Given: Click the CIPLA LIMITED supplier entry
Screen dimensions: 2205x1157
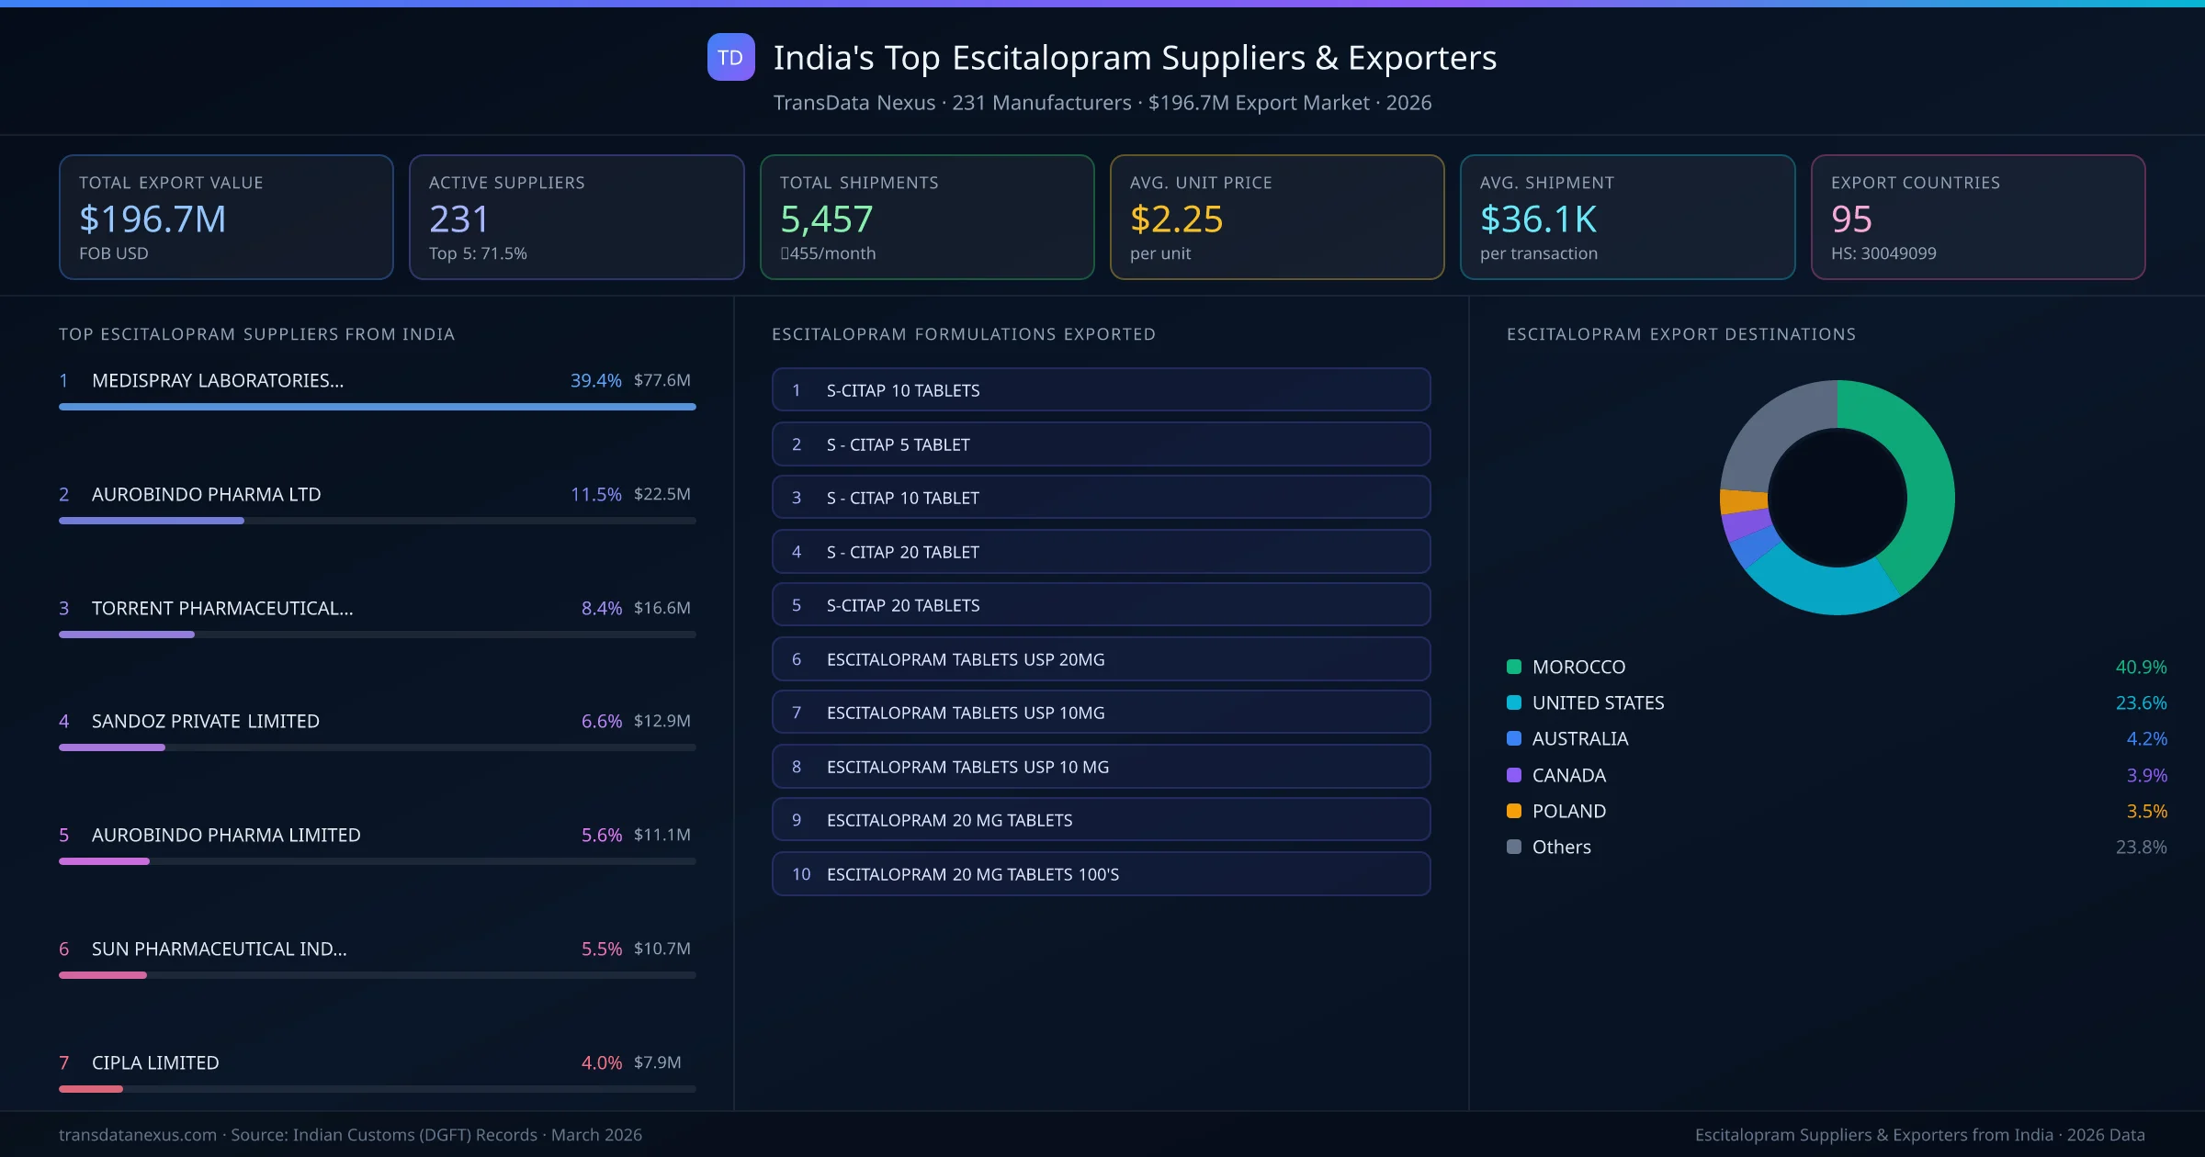Looking at the screenshot, I should 154,1062.
